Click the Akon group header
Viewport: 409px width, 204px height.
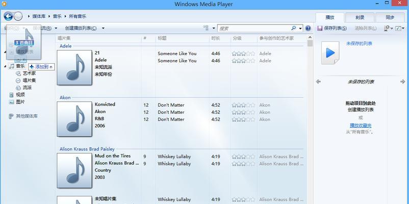[x=65, y=97]
